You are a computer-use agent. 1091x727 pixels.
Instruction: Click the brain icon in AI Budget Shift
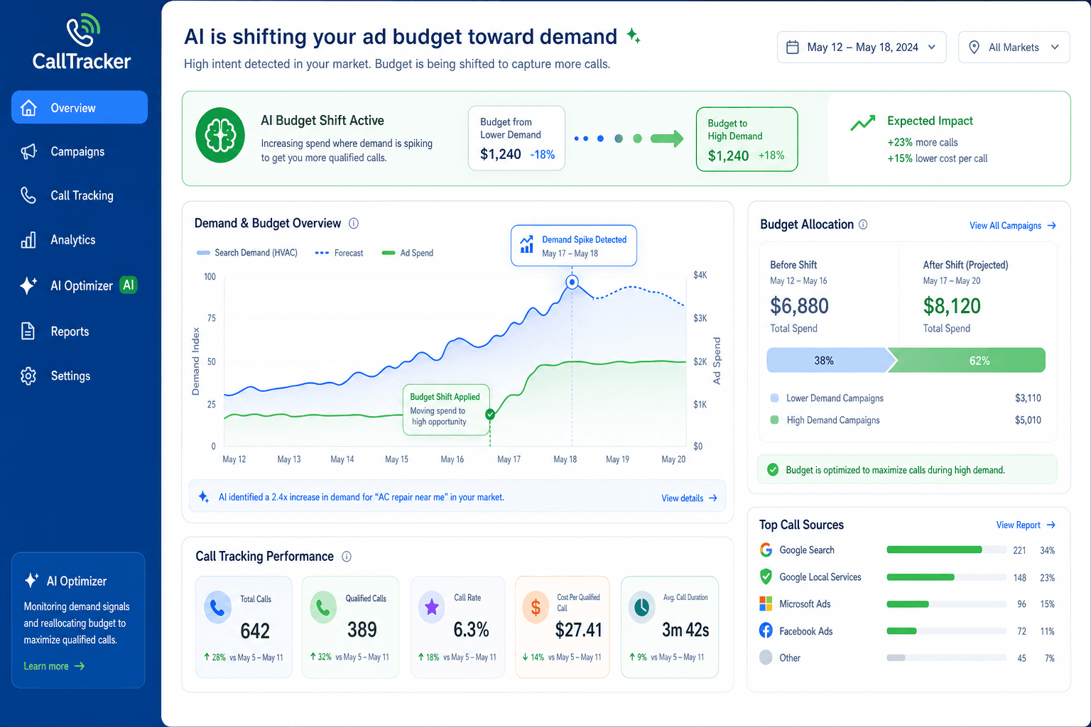[220, 135]
